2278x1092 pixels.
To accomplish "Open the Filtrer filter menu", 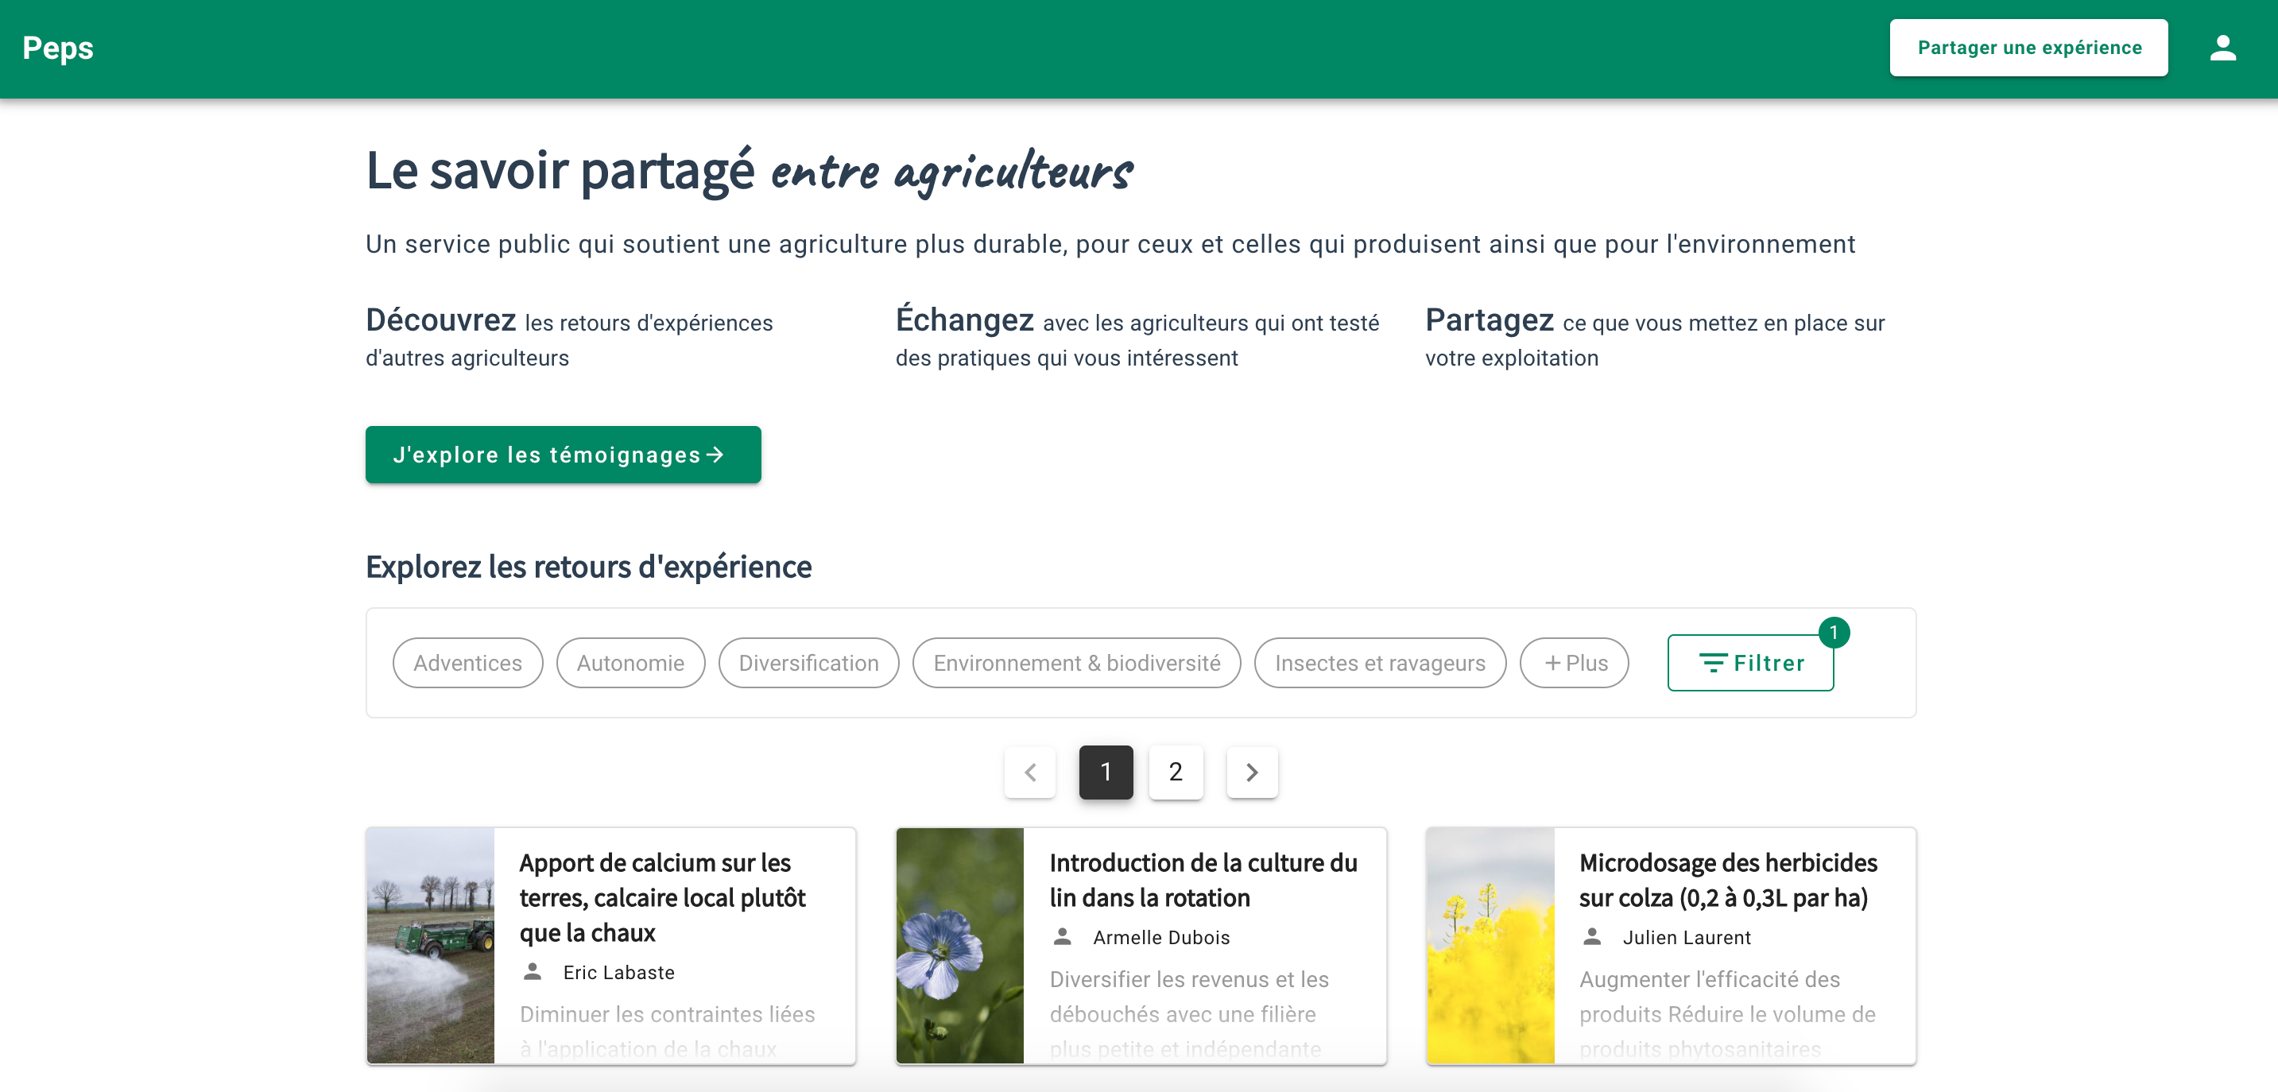I will (1750, 663).
